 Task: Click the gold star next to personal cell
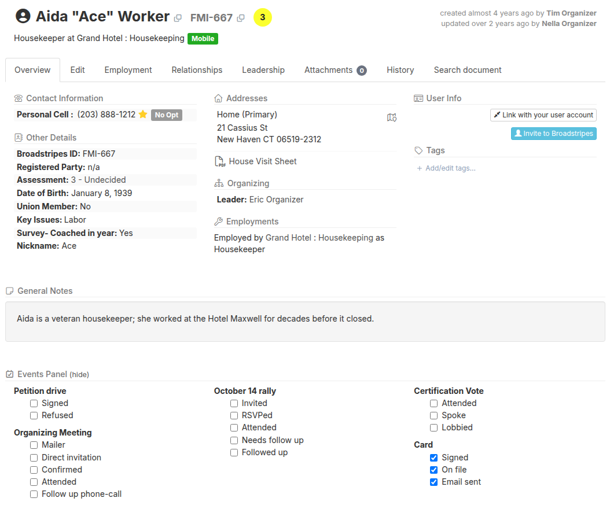click(143, 115)
